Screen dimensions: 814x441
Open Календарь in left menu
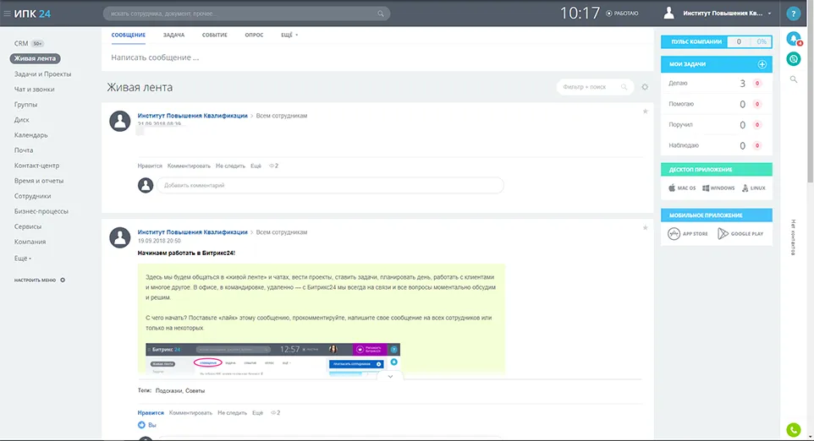[x=30, y=134]
